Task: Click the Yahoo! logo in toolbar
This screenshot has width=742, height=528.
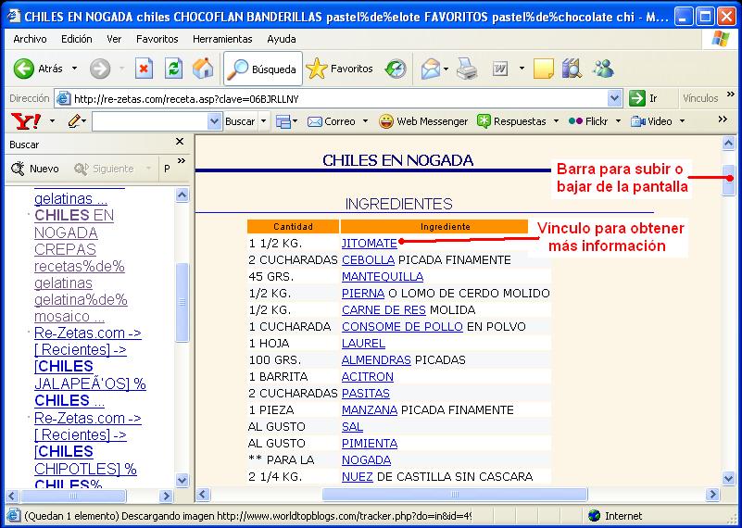Action: click(x=25, y=121)
